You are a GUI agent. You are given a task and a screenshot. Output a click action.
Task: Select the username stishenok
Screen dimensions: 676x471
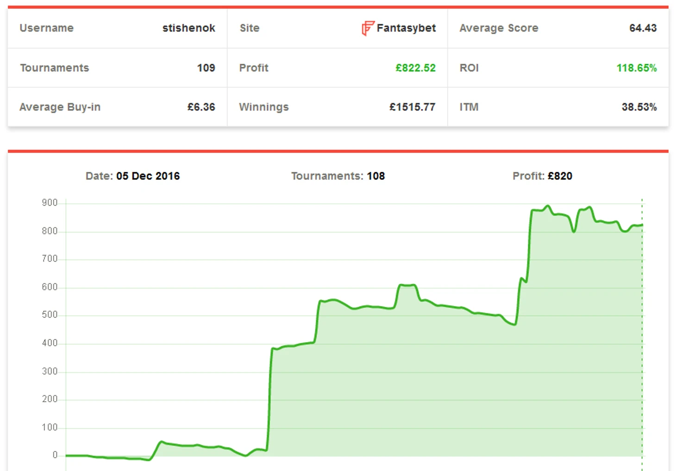pos(188,28)
